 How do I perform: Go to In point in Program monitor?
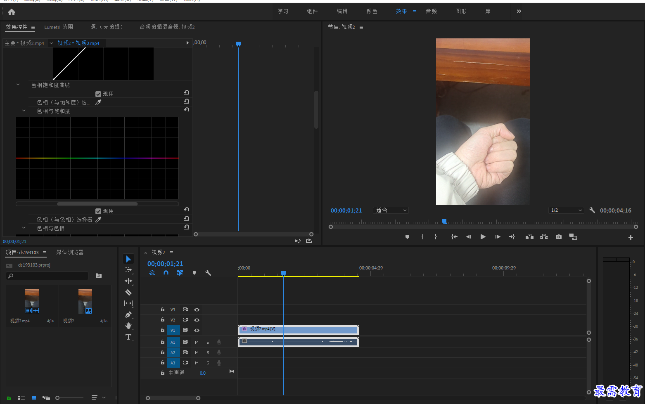pyautogui.click(x=454, y=237)
